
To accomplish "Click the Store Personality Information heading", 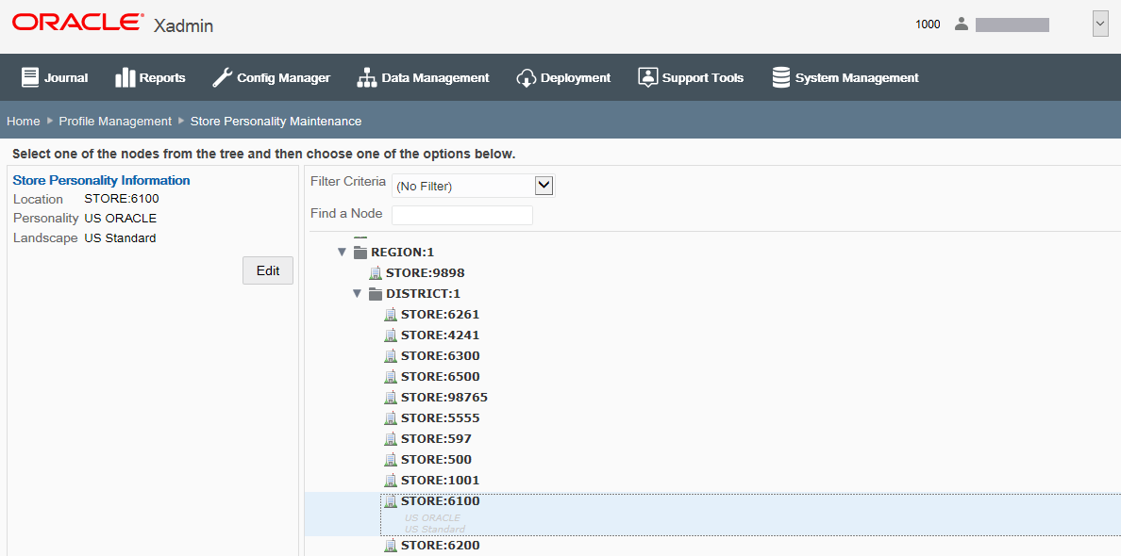I will (102, 180).
